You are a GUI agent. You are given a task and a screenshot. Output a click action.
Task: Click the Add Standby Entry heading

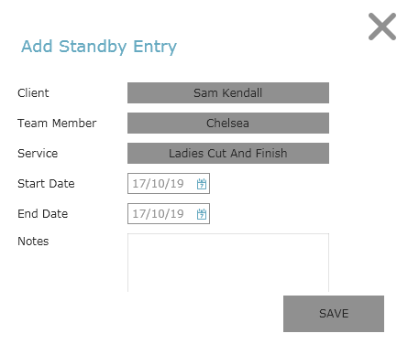99,47
